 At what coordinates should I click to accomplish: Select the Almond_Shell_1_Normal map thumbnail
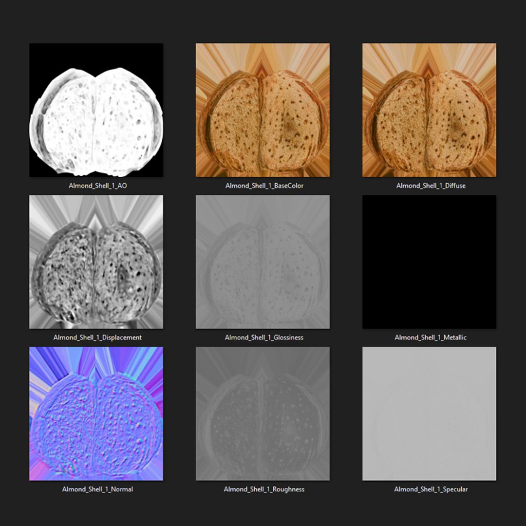96,413
